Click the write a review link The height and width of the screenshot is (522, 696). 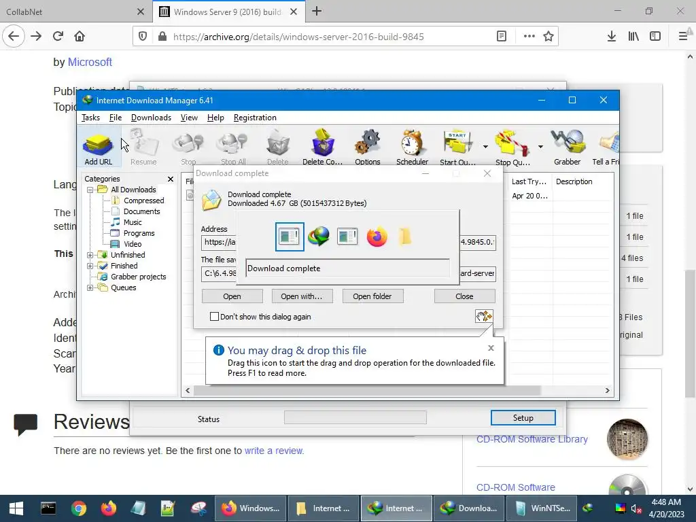[273, 451]
